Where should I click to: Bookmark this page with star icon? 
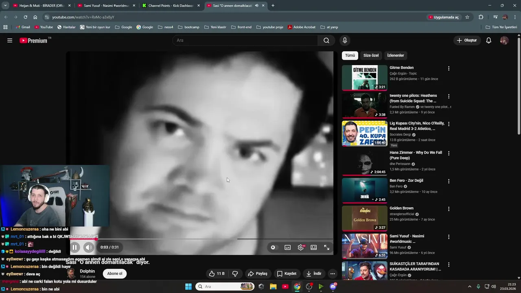467,17
